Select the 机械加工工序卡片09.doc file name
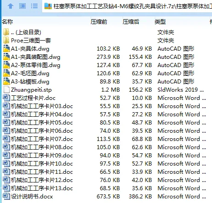 pyautogui.click(x=42, y=156)
